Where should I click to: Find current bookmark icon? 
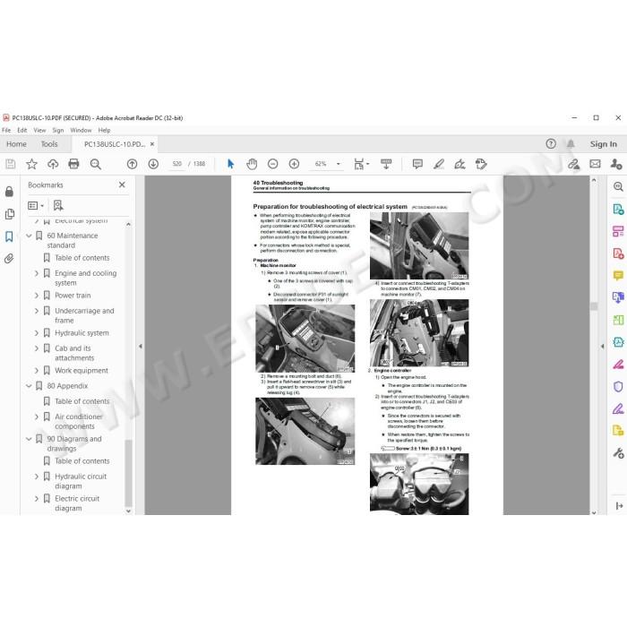click(58, 205)
